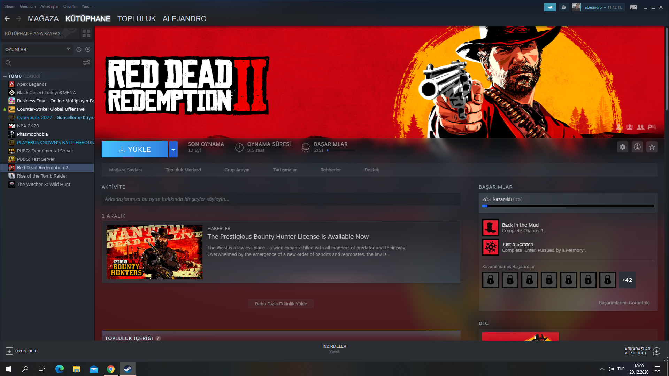Click the activity status input field
The width and height of the screenshot is (669, 376).
[281, 199]
